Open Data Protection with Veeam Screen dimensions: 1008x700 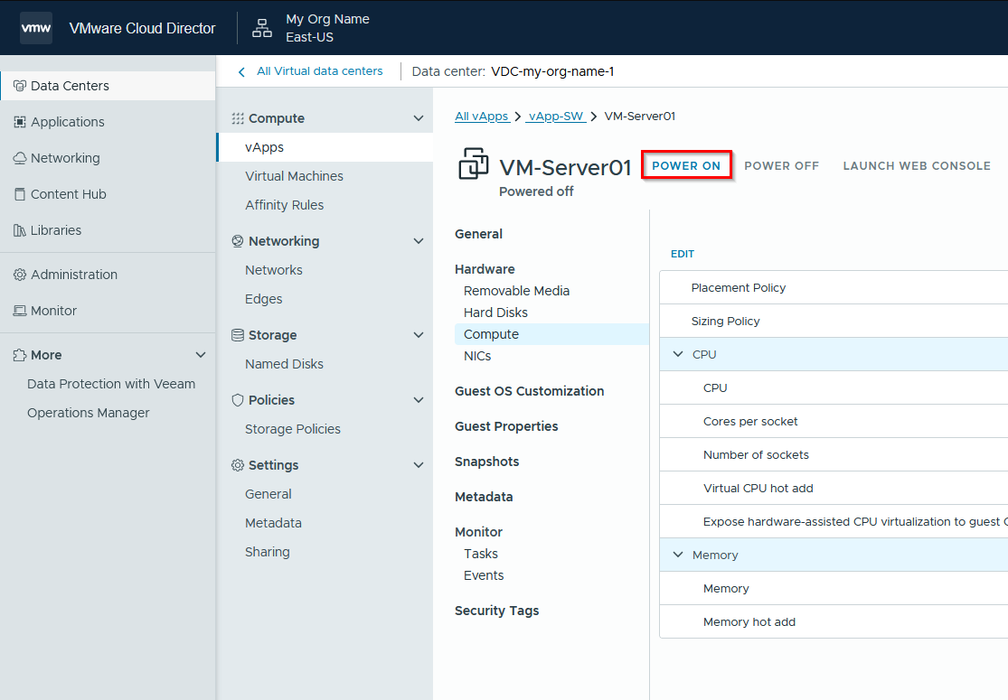111,384
